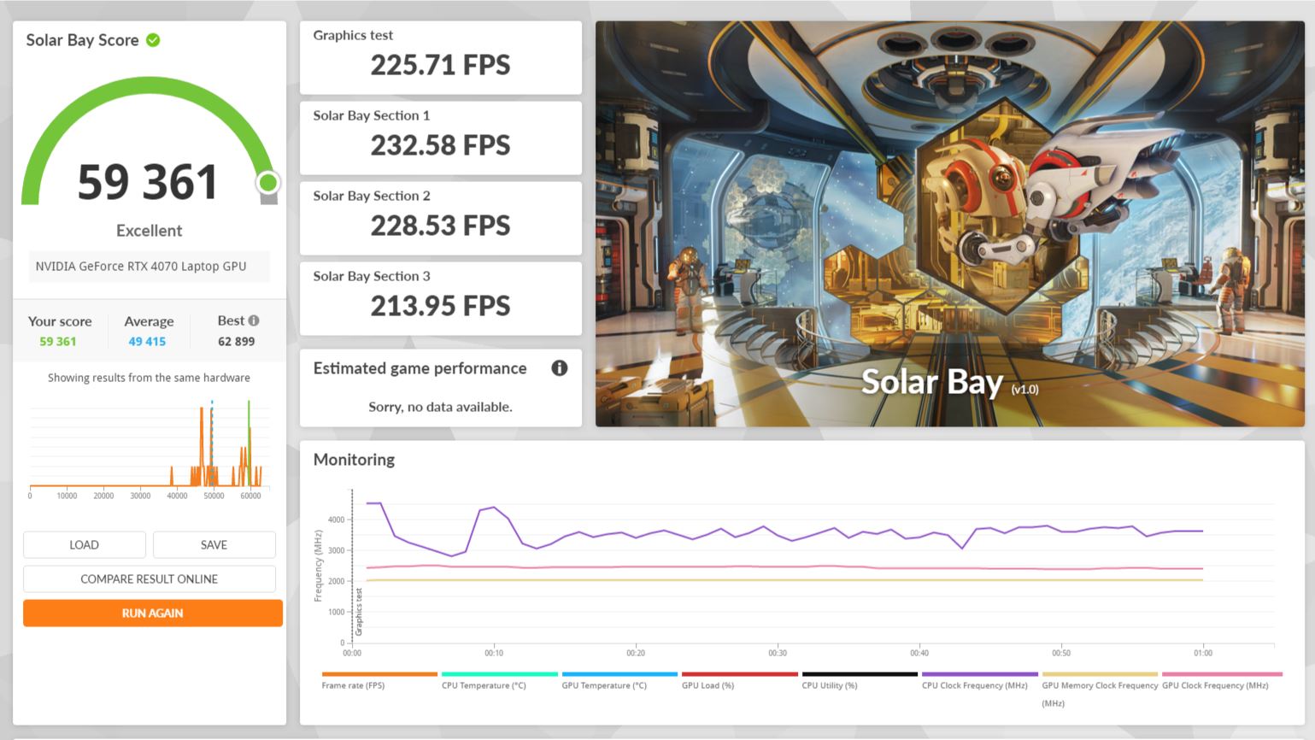Click the Solar Bay Section 2 FPS result
This screenshot has height=740, width=1315.
(x=441, y=218)
